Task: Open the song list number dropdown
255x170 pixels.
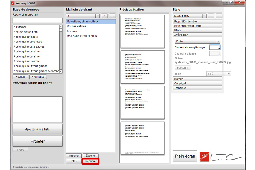Action: [x=98, y=16]
